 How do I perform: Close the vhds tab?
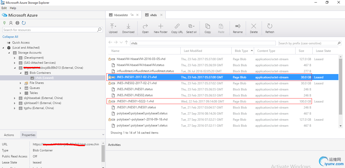161,15
